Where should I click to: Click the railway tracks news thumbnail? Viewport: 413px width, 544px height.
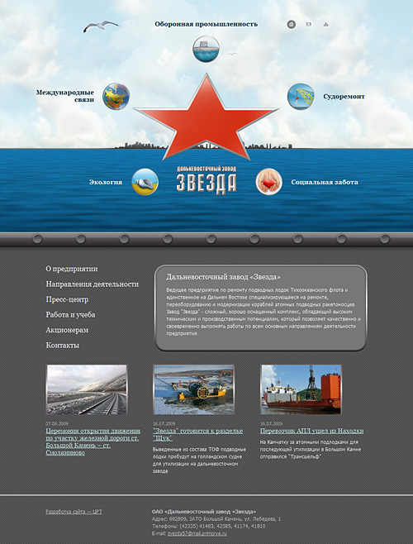click(x=87, y=389)
